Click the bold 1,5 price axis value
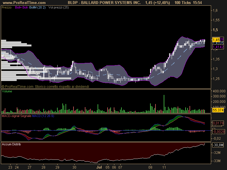The image size is (227, 170). click(x=215, y=30)
